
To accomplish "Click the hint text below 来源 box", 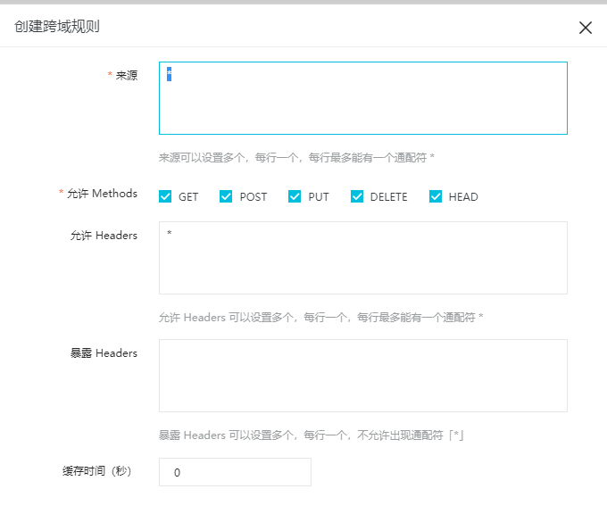I will (296, 157).
